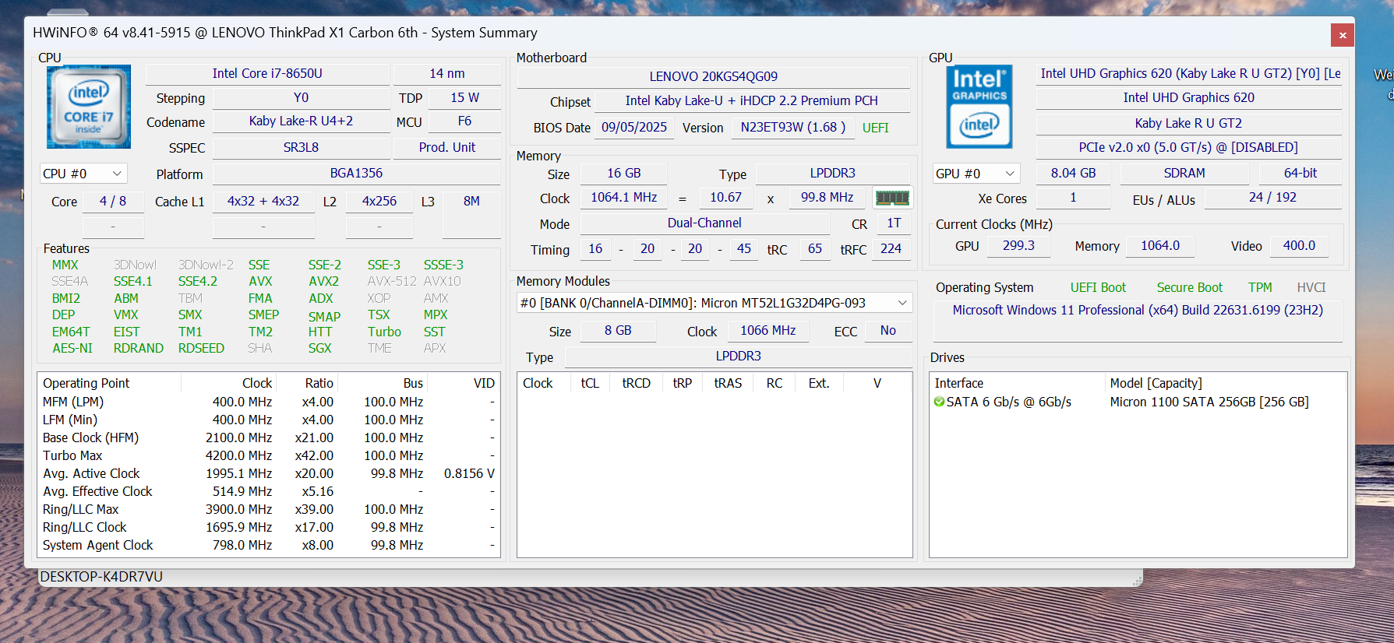This screenshot has height=643, width=1394.
Task: Click the codename Kaby Lake-R U4+2
Action: point(301,121)
